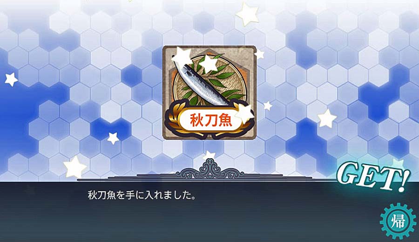Click the large star right of the item card
Screen dimensions: 419x242
click(327, 118)
